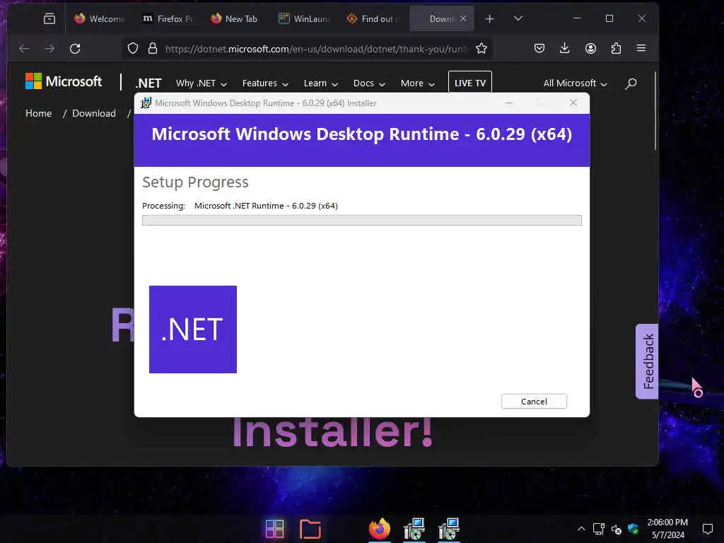Click the browser forward arrow
The width and height of the screenshot is (724, 543).
(49, 49)
